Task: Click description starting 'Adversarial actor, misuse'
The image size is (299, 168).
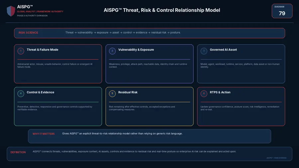Action: (55, 65)
